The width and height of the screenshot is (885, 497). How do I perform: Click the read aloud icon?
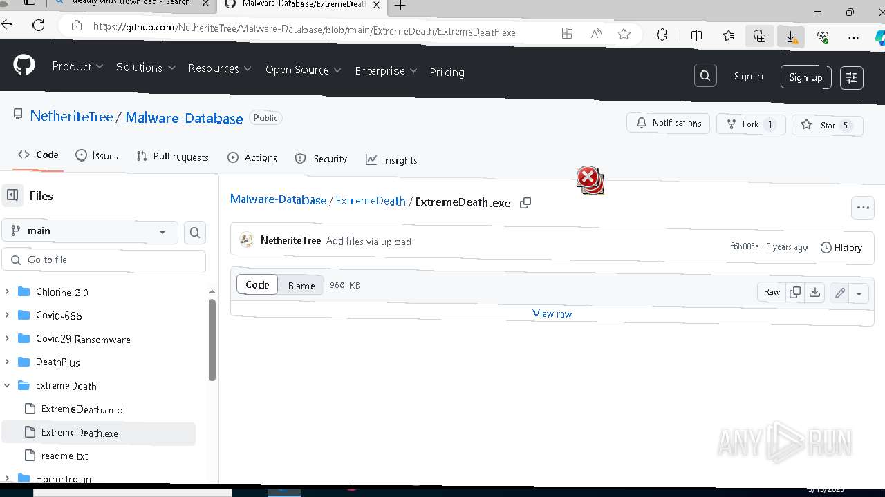[595, 33]
